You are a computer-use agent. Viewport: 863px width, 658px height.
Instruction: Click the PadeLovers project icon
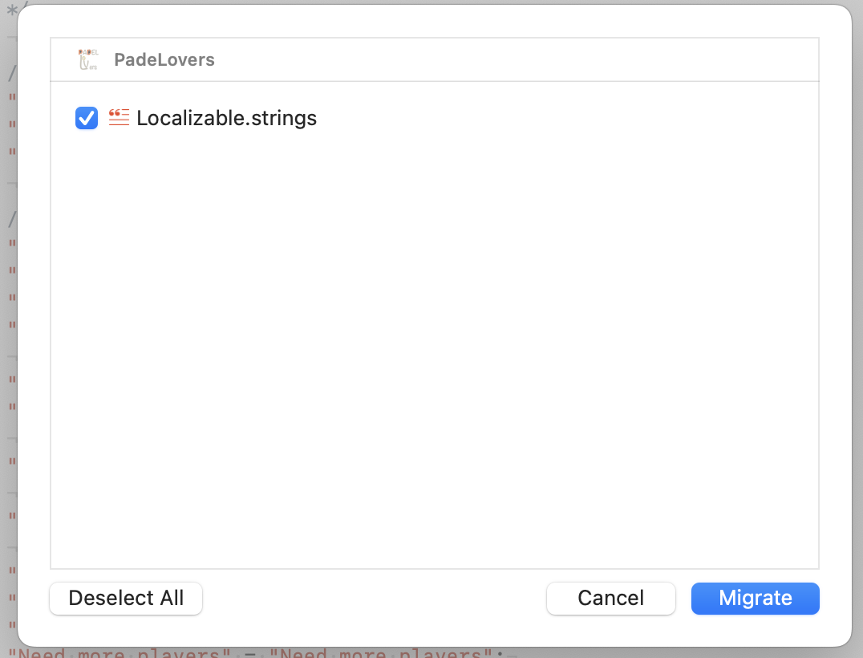click(x=88, y=59)
